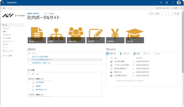Open the ellipsis menu for the 2017年11月22日 row

[134, 69]
